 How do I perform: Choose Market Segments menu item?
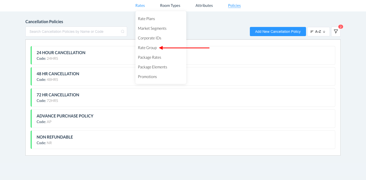point(152,28)
